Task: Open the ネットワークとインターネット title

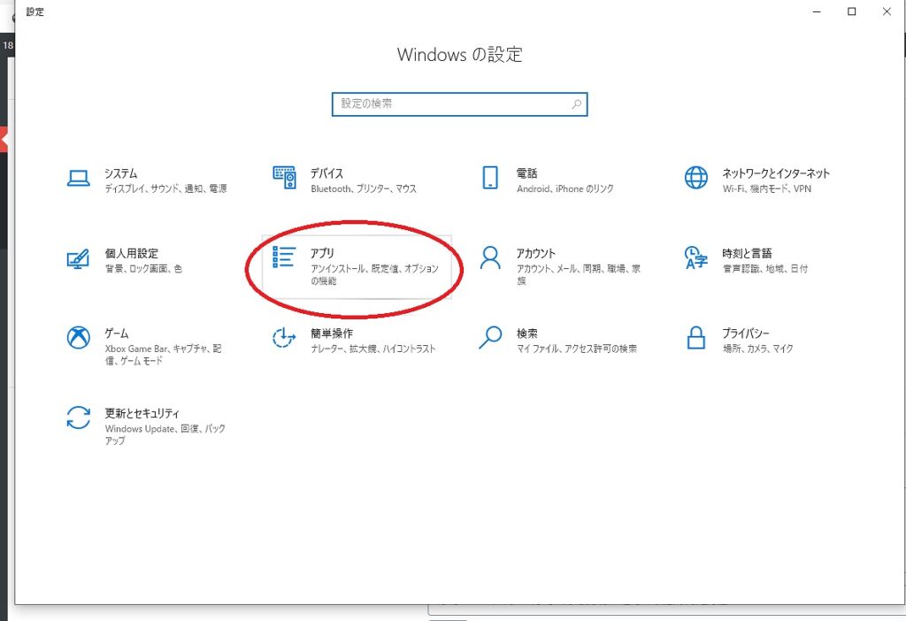Action: pyautogui.click(x=775, y=173)
